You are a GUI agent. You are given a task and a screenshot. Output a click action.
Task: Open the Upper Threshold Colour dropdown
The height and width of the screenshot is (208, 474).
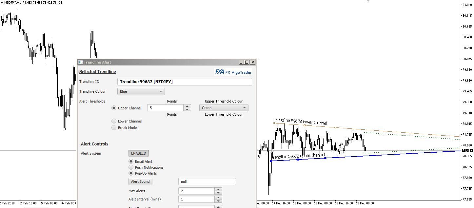click(224, 108)
